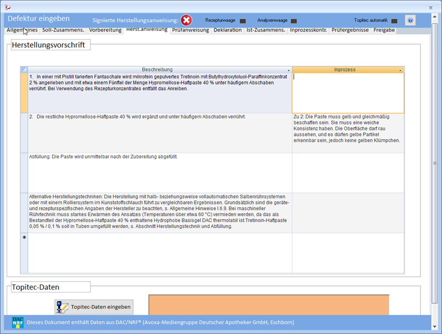Open the Prüfanweisung tab
The height and width of the screenshot is (334, 442).
click(191, 30)
